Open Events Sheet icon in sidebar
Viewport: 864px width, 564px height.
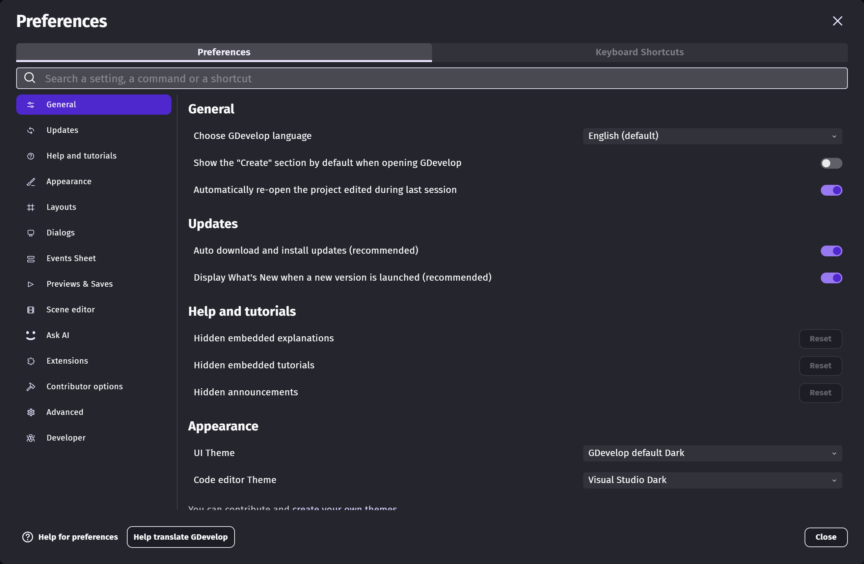31,259
